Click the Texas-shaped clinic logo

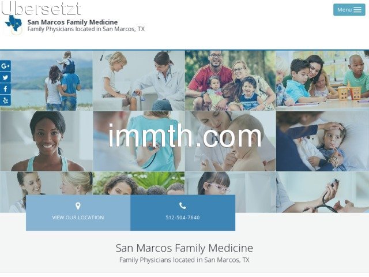14,25
